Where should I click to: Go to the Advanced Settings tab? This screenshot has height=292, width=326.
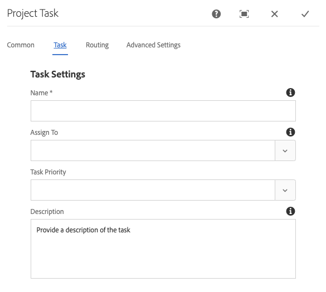(x=153, y=45)
